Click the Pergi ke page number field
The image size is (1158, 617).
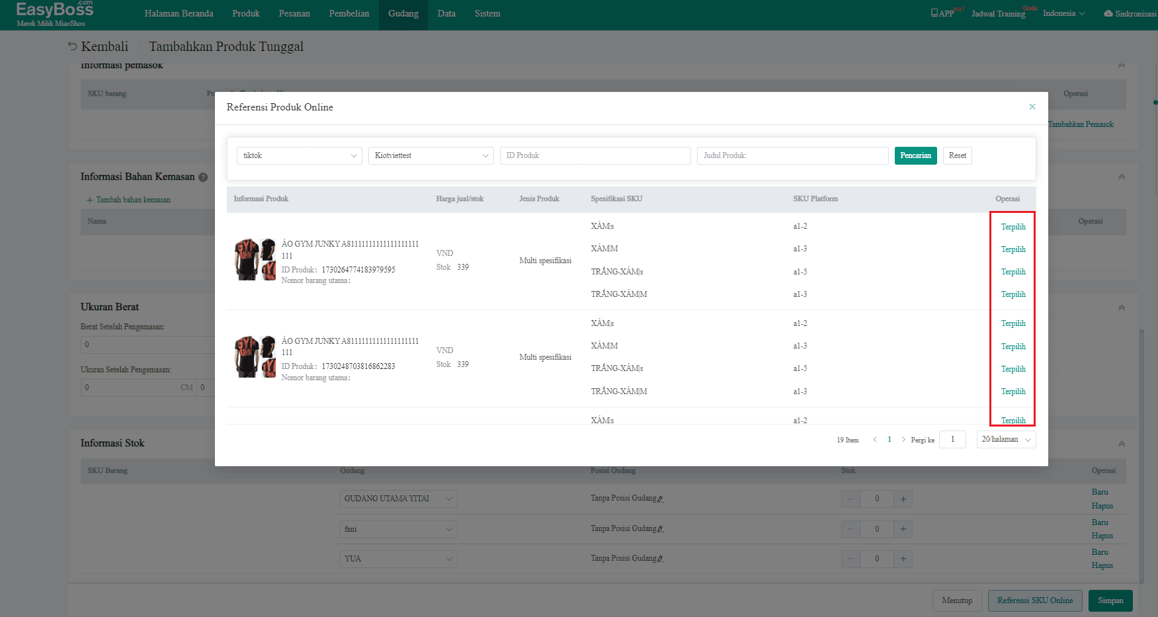pyautogui.click(x=952, y=440)
